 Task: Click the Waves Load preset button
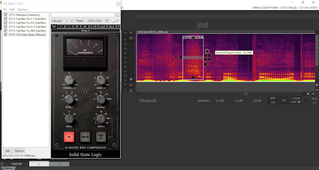pos(102,27)
